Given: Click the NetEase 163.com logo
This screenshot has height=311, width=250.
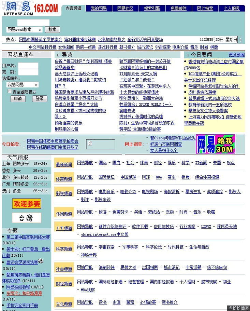Looking at the screenshot, I should click(31, 8).
